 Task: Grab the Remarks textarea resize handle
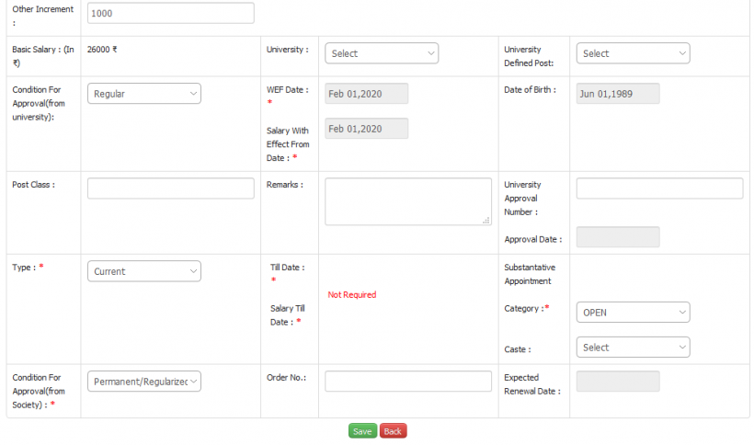click(486, 221)
